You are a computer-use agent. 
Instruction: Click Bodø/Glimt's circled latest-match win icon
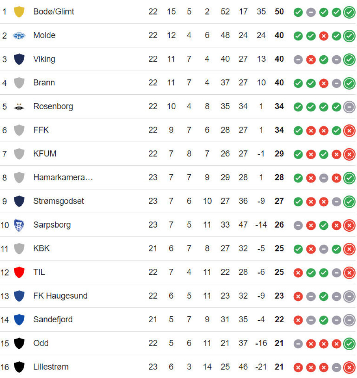coord(349,12)
